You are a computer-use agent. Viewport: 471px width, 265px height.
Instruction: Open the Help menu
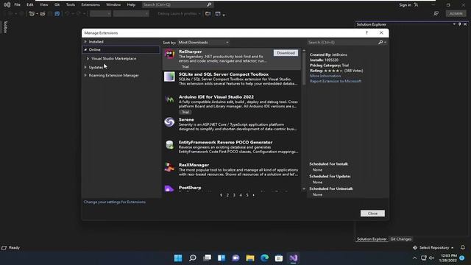coord(131,4)
